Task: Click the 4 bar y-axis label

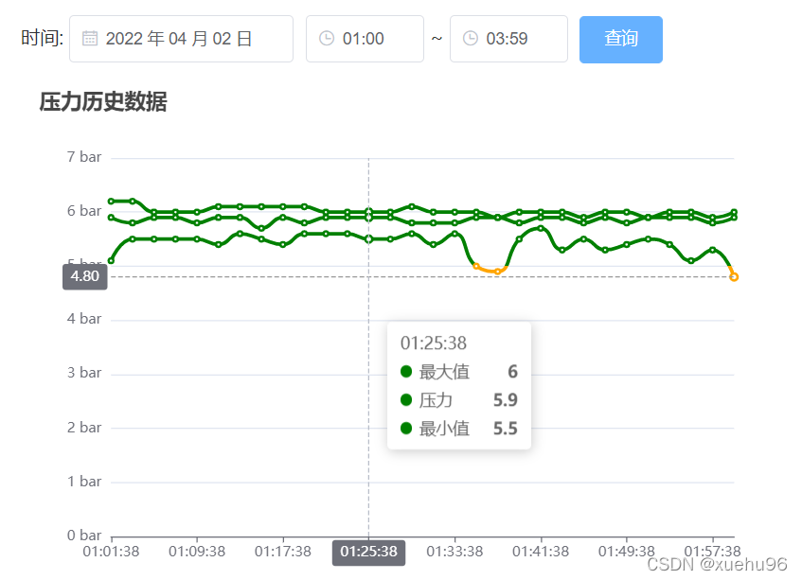Action: [x=84, y=319]
